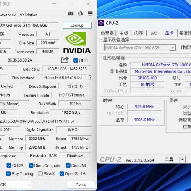Click the Device ID value field
The width and height of the screenshot is (191, 191).
pyautogui.click(x=67, y=69)
